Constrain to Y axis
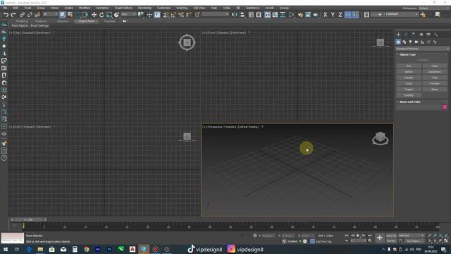 (x=333, y=15)
